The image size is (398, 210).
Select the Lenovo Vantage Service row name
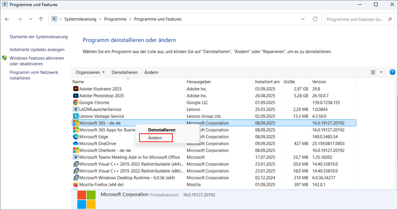click(102, 116)
